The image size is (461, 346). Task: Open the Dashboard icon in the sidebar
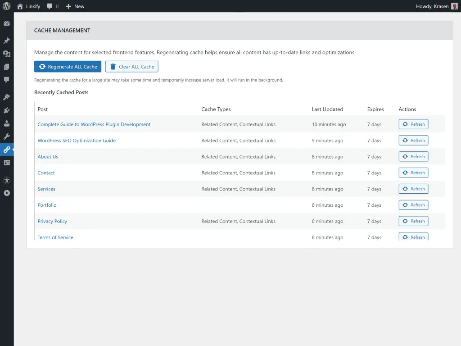(7, 23)
